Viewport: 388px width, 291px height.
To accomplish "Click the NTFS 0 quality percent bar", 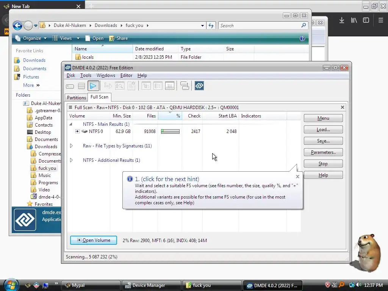I will tap(170, 131).
